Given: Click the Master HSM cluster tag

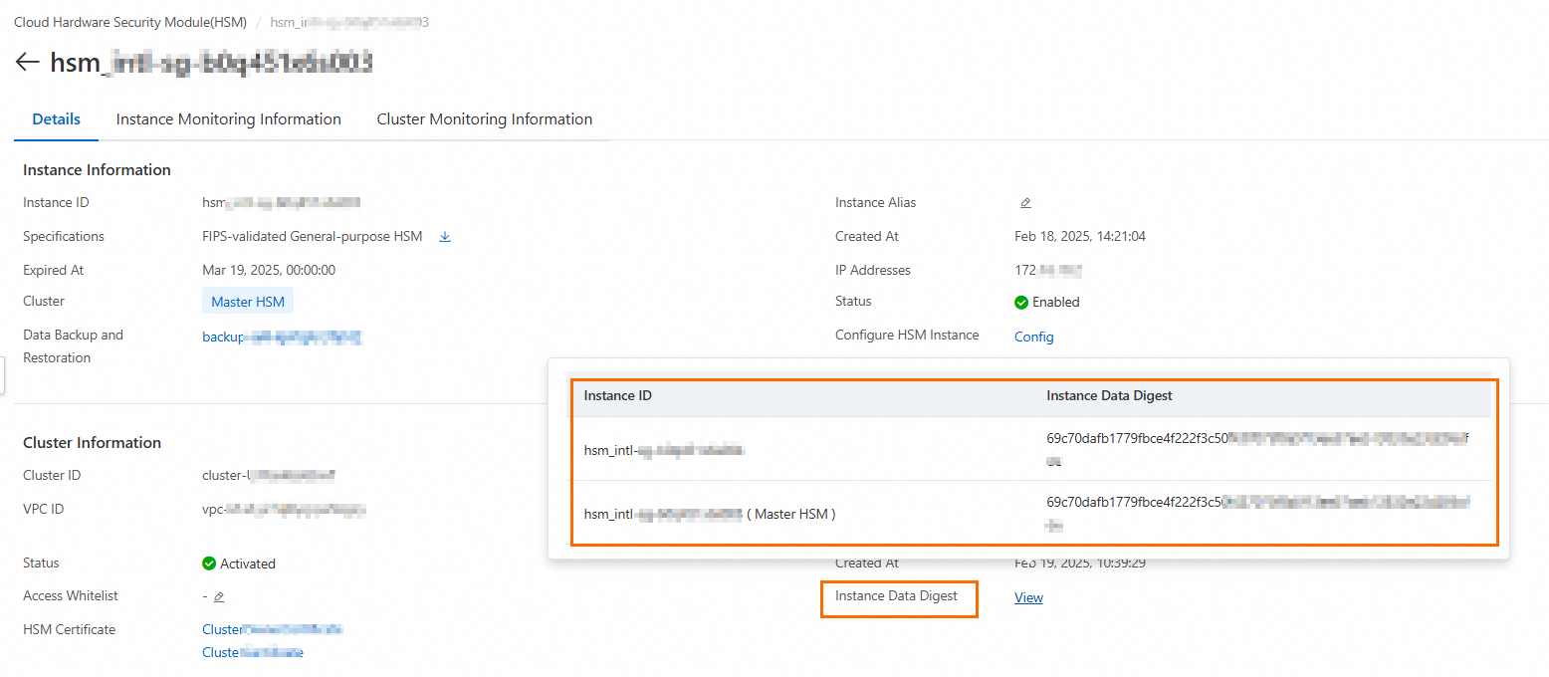Looking at the screenshot, I should pyautogui.click(x=248, y=302).
